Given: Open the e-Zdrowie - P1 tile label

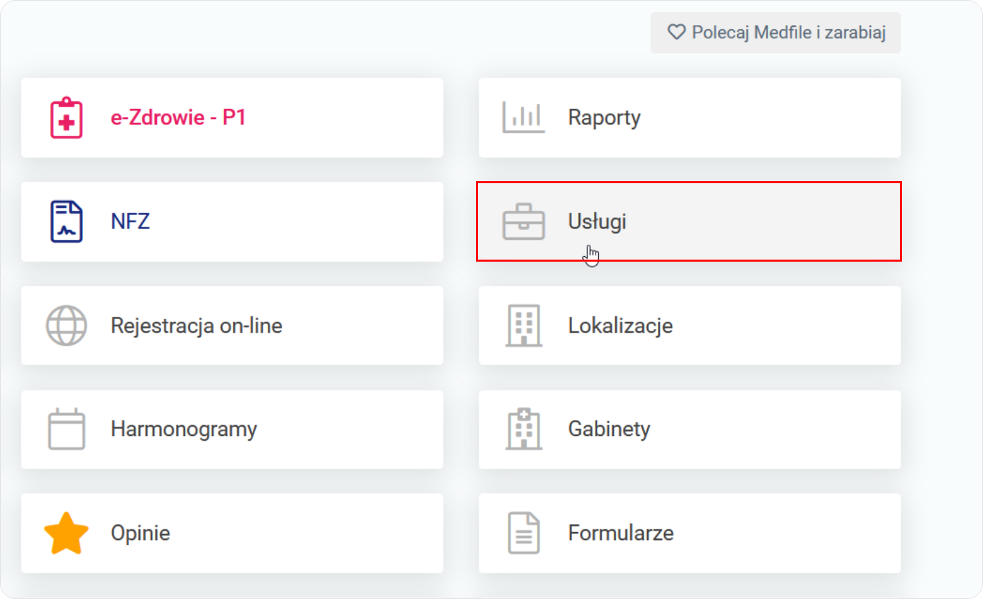Looking at the screenshot, I should (178, 118).
